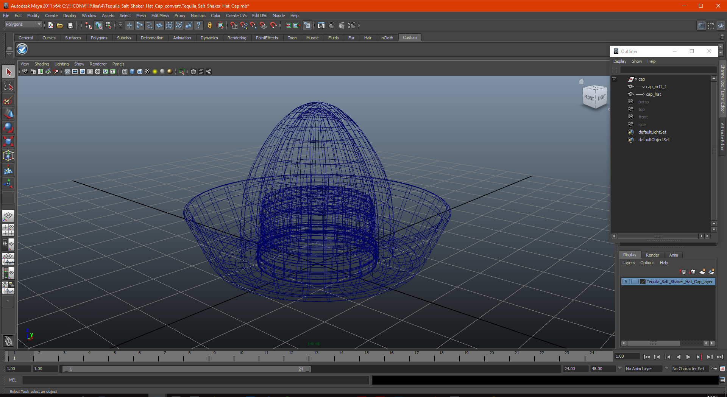Click Snap to points magnet icon
Viewport: 727px width, 397px height.
[253, 25]
